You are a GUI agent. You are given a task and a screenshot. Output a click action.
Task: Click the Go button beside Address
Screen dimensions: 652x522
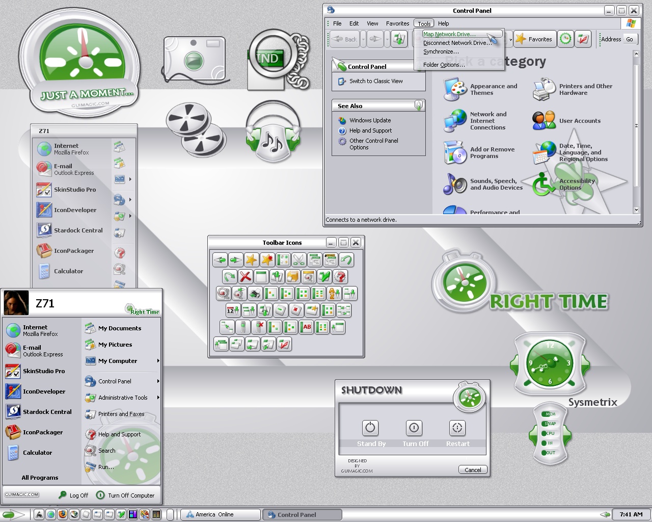tap(630, 39)
